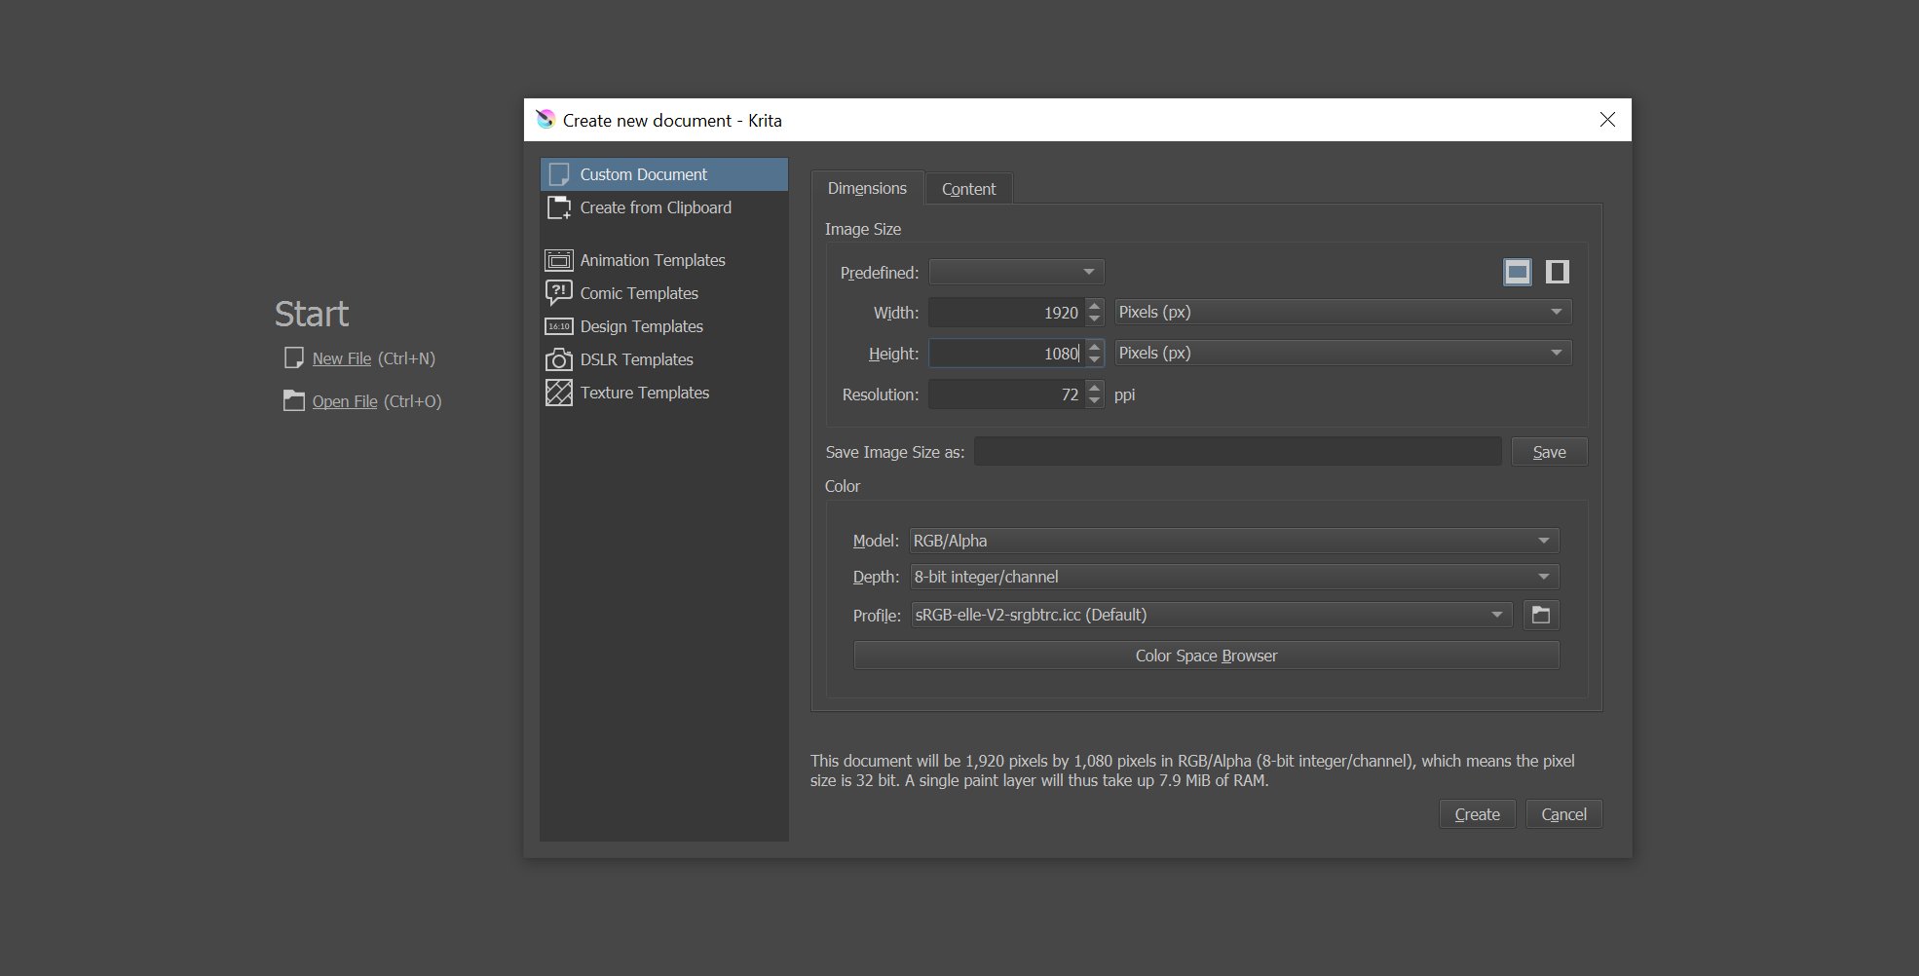Select the Custom Document icon
Image resolution: width=1919 pixels, height=976 pixels.
point(559,174)
